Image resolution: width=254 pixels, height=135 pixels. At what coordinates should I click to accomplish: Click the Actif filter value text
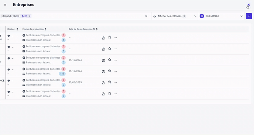[x=24, y=16]
